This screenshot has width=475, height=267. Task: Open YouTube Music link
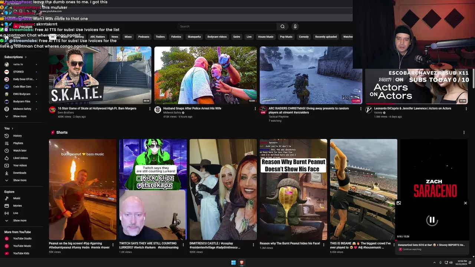tap(22, 246)
